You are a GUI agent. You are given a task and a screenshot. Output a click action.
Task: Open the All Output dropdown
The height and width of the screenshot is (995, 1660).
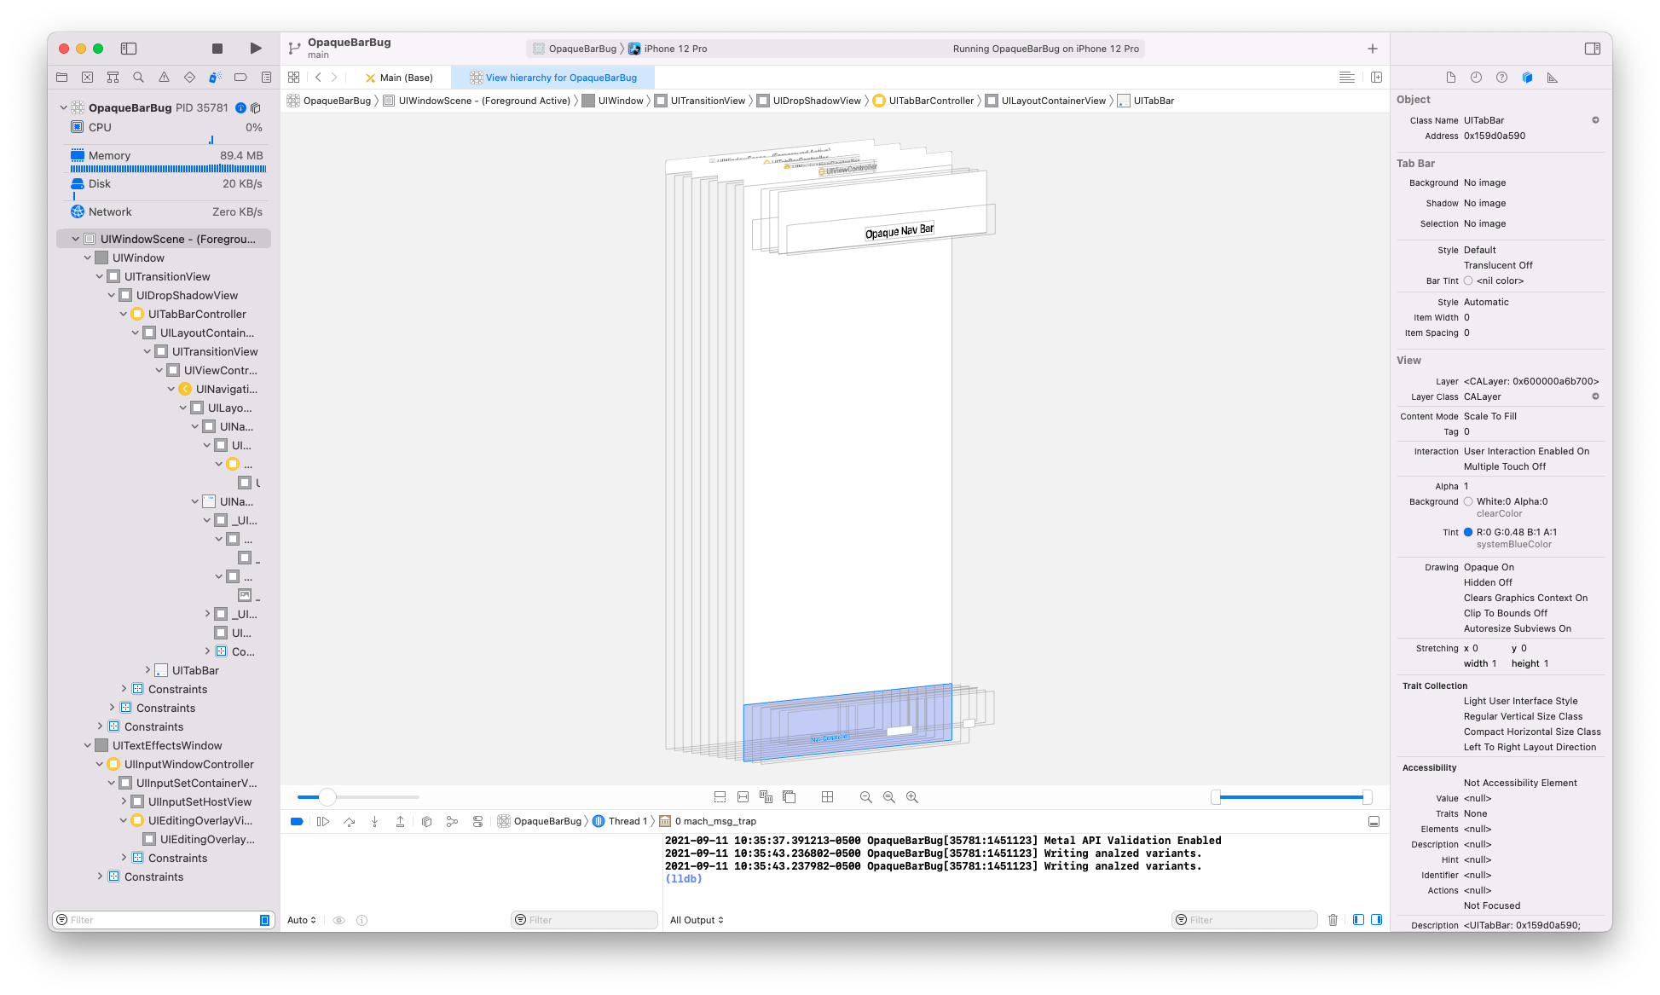coord(697,920)
